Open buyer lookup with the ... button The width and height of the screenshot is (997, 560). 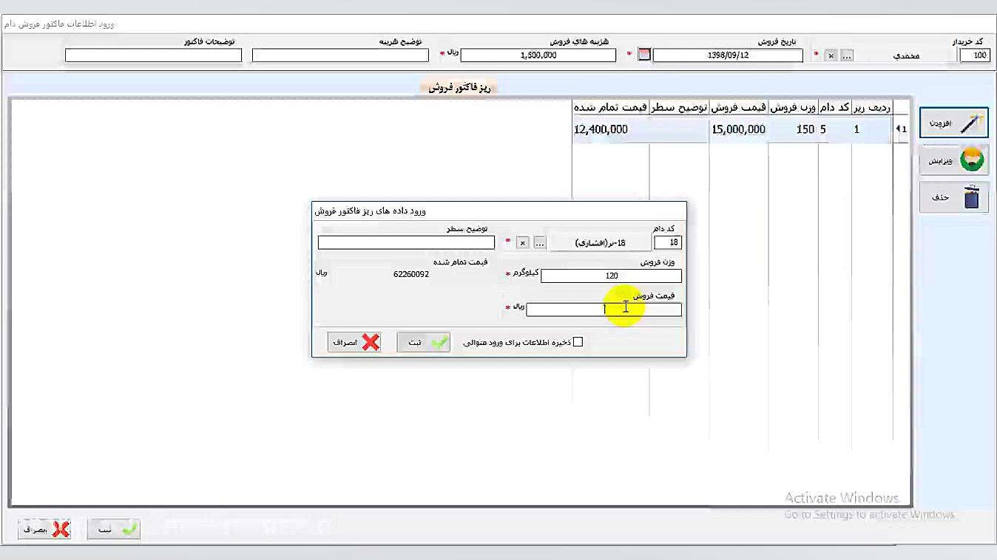(x=847, y=55)
